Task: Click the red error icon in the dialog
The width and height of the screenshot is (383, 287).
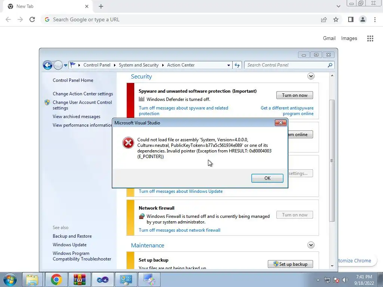Action: [x=128, y=143]
